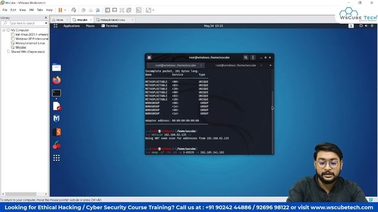Open the File menu
378x212 pixels.
coord(5,10)
